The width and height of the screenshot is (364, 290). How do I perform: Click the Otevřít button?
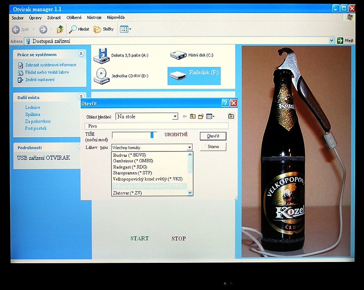(213, 136)
